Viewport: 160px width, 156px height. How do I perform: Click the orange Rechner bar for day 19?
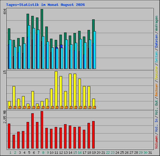point(95,107)
